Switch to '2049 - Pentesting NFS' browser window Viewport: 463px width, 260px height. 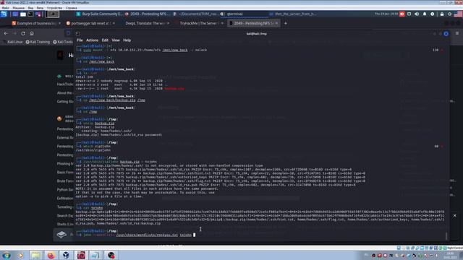(148, 14)
